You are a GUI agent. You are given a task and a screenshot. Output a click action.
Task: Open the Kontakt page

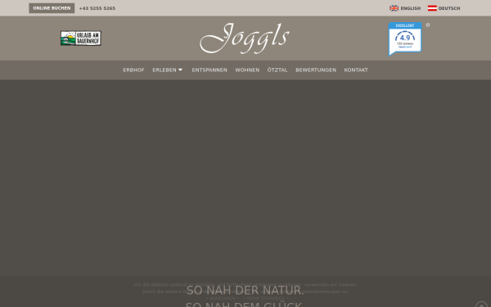(x=356, y=70)
